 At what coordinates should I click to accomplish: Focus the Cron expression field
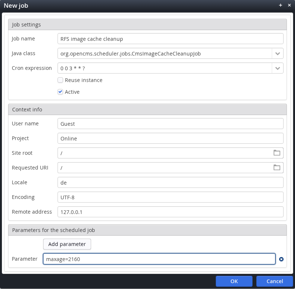click(x=164, y=68)
